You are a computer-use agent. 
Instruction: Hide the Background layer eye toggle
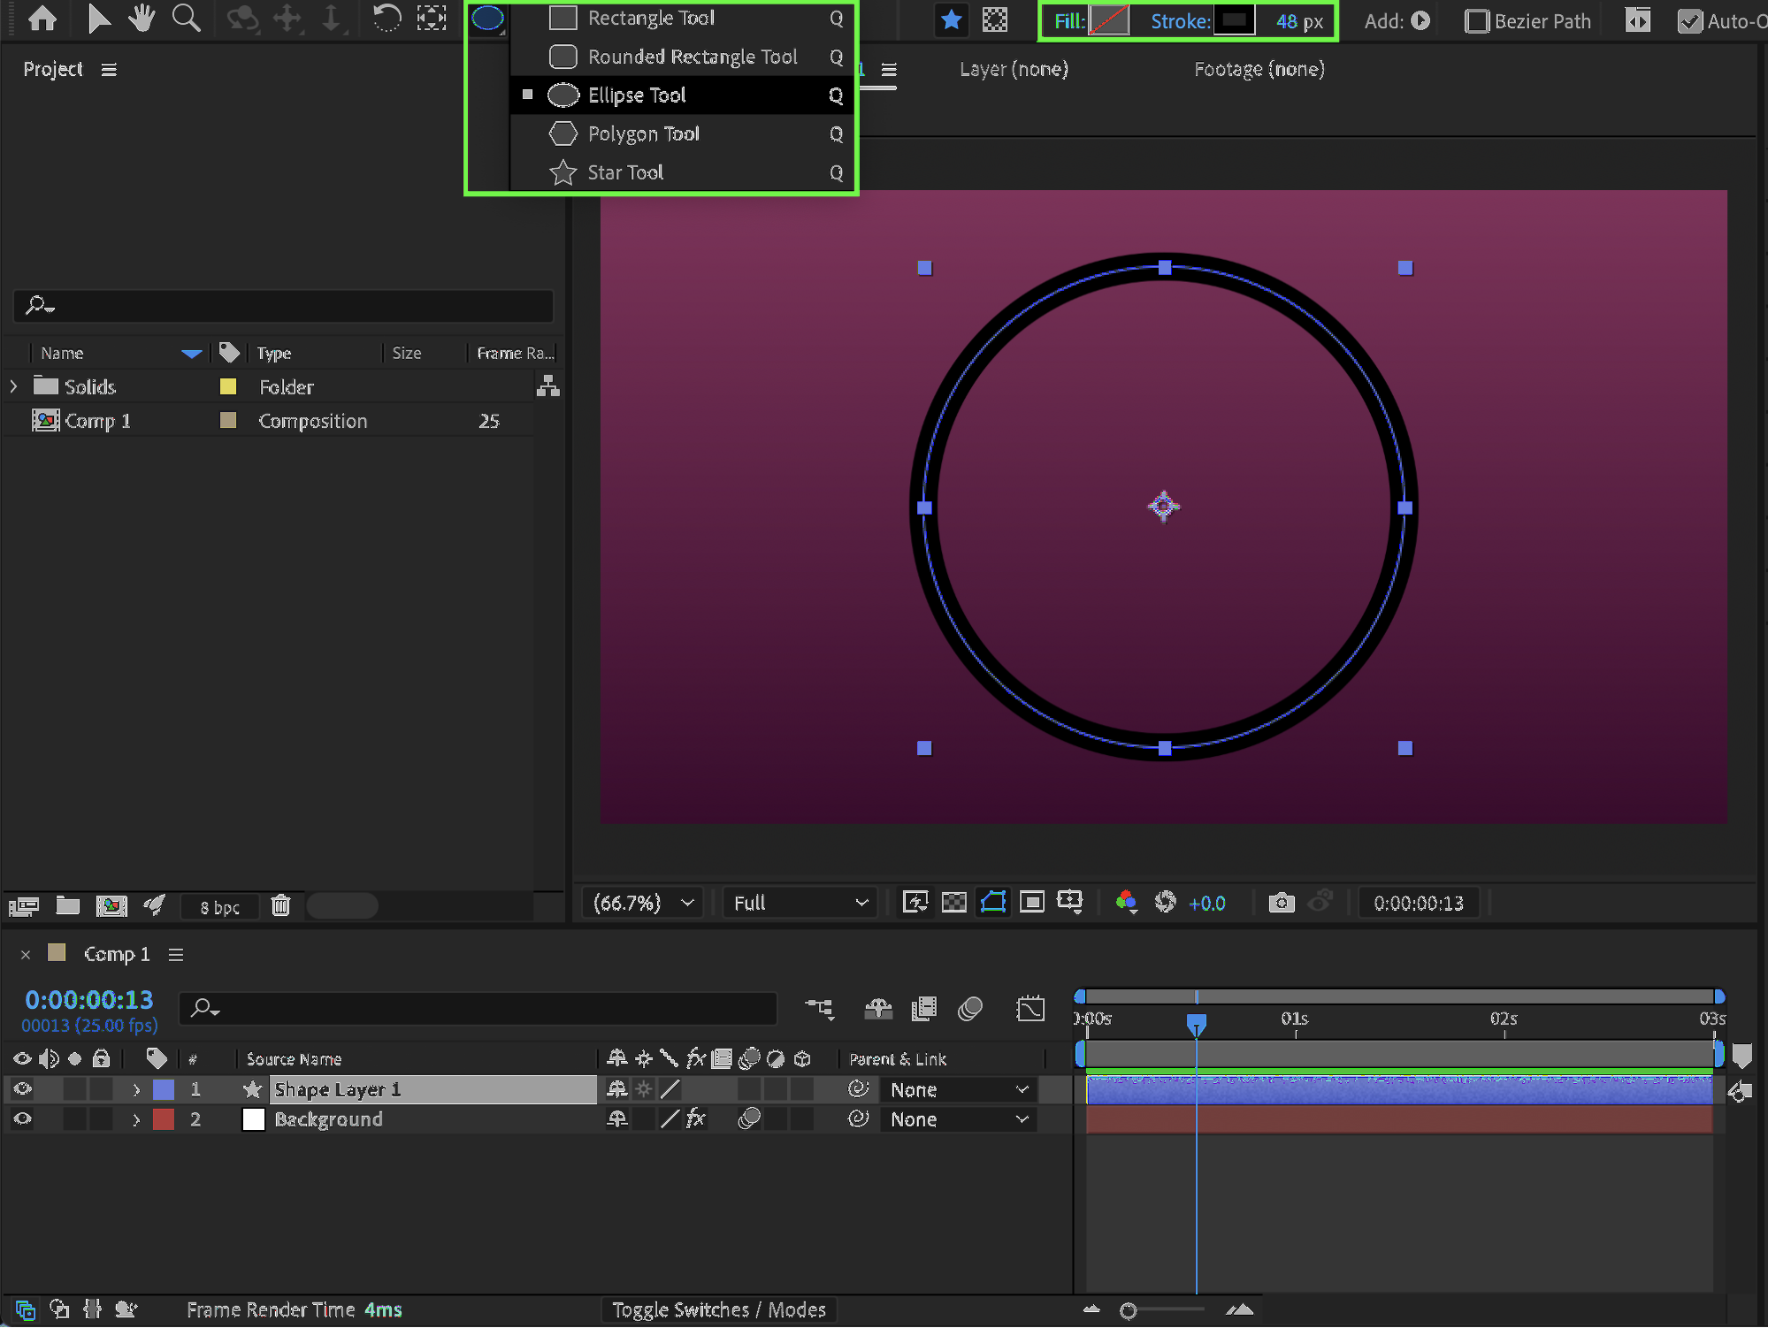[x=22, y=1119]
